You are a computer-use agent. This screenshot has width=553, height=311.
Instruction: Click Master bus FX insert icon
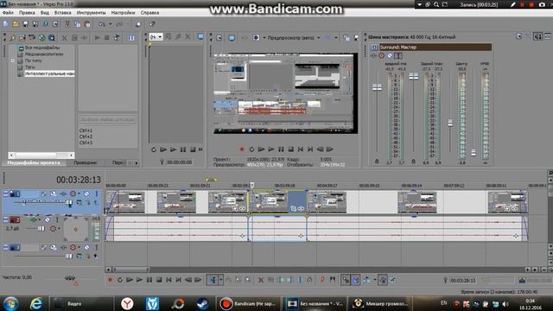pos(373,55)
